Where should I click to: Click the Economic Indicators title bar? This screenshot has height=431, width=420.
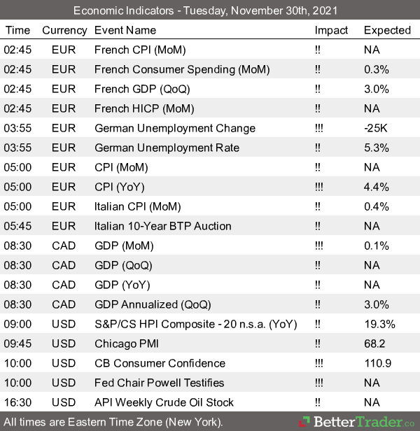point(210,10)
